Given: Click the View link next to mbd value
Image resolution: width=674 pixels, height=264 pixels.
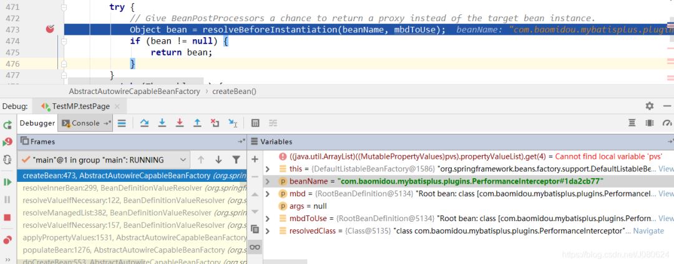Looking at the screenshot, I should (666, 194).
